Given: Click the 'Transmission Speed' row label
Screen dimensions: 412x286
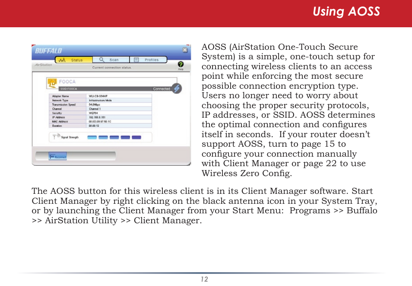Looking at the screenshot, I should coord(64,105).
